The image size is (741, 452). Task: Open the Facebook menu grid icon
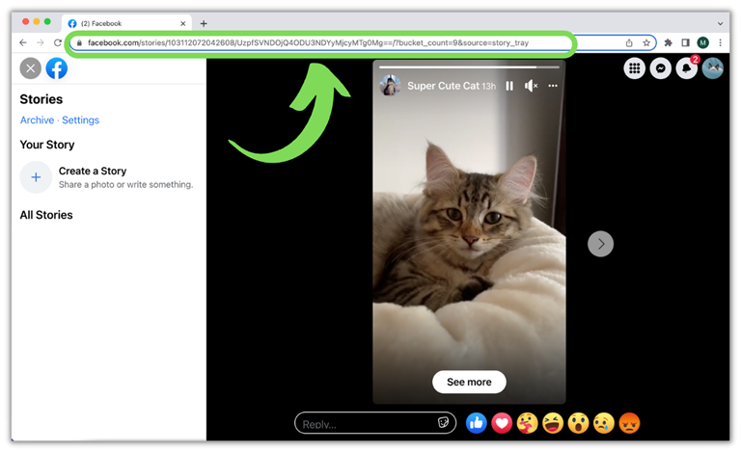[x=635, y=68]
